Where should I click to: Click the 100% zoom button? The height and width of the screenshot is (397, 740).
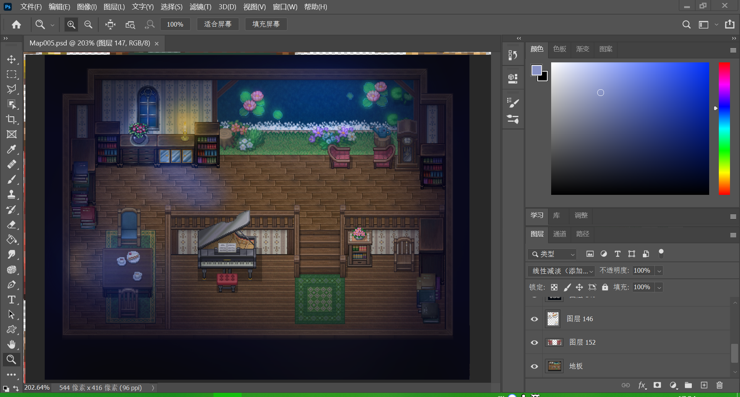pyautogui.click(x=175, y=24)
